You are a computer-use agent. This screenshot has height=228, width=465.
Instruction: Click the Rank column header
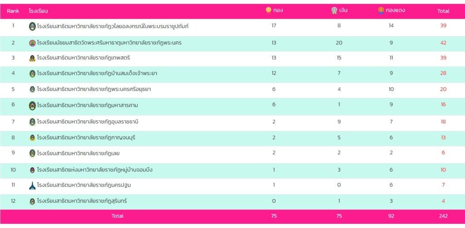click(13, 11)
